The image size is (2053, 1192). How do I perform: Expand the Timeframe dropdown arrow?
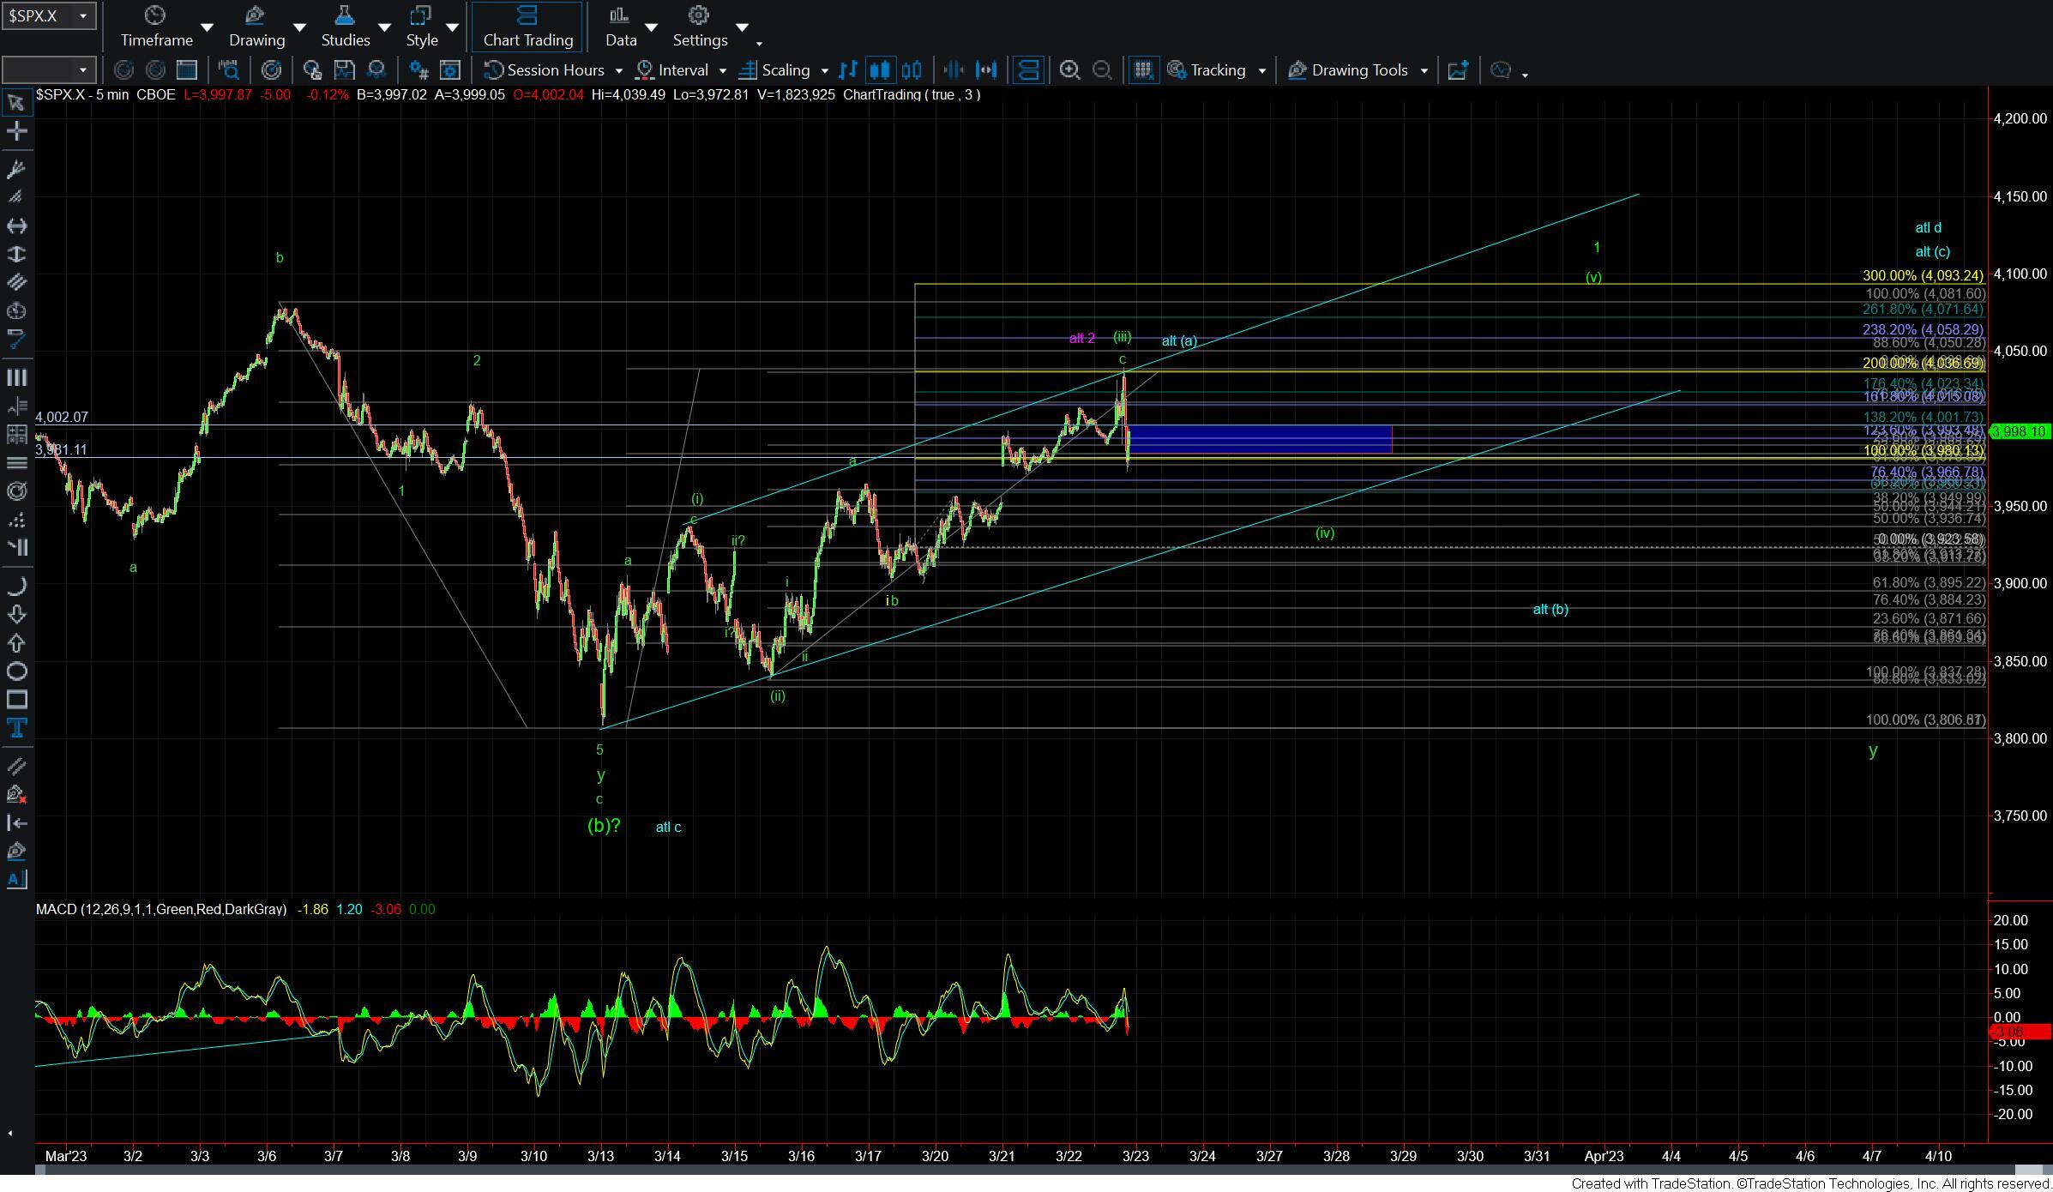coord(207,27)
